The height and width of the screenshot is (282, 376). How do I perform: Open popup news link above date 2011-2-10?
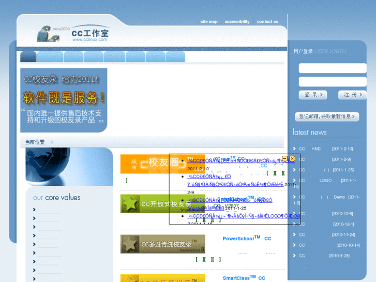tap(241, 160)
